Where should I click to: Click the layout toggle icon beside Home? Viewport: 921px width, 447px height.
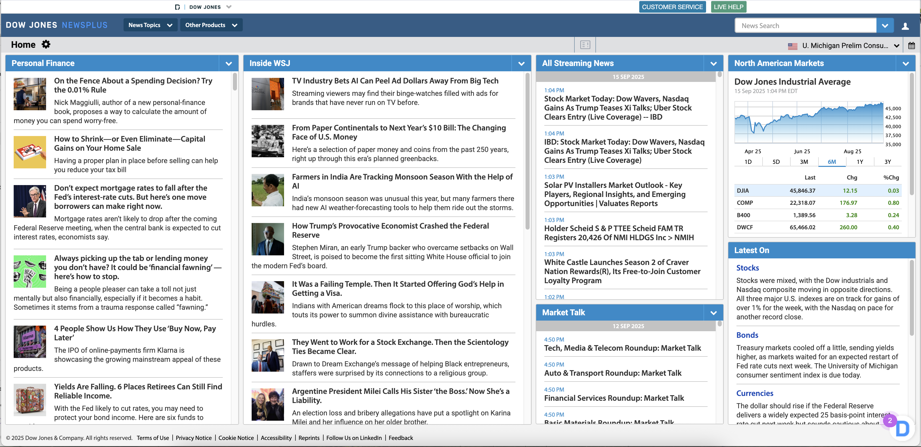click(x=585, y=45)
